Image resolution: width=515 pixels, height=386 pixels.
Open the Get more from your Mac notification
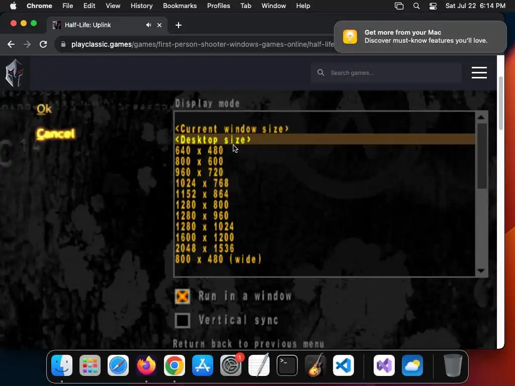click(x=420, y=37)
